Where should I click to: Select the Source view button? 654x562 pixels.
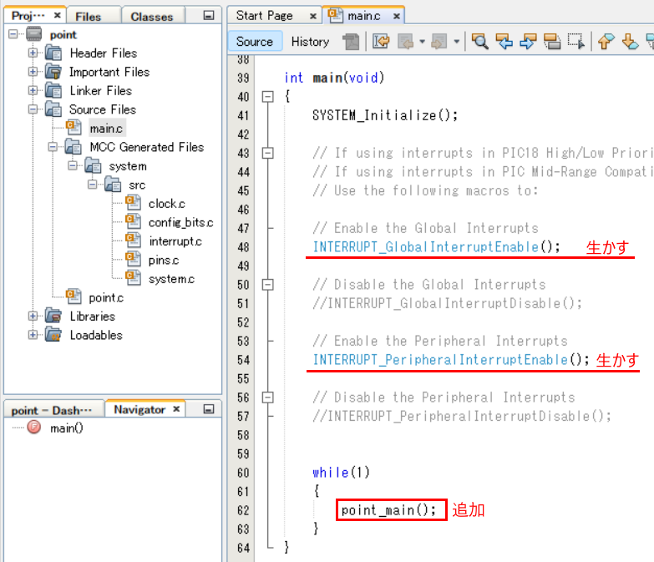pyautogui.click(x=255, y=41)
